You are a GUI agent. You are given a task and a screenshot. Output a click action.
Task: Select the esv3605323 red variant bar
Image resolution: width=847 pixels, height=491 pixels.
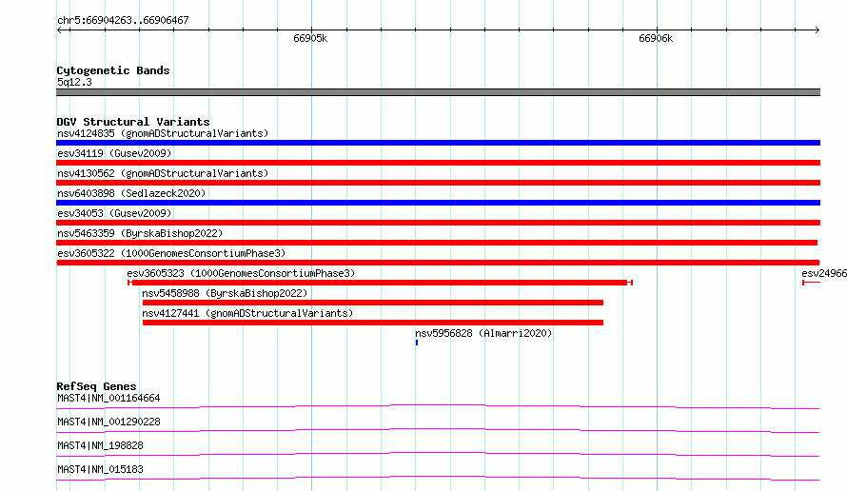coord(380,283)
